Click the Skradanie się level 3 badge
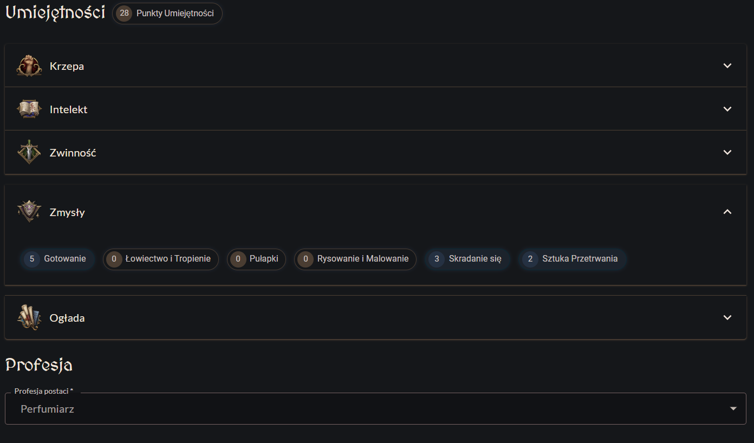This screenshot has height=443, width=754. click(437, 259)
